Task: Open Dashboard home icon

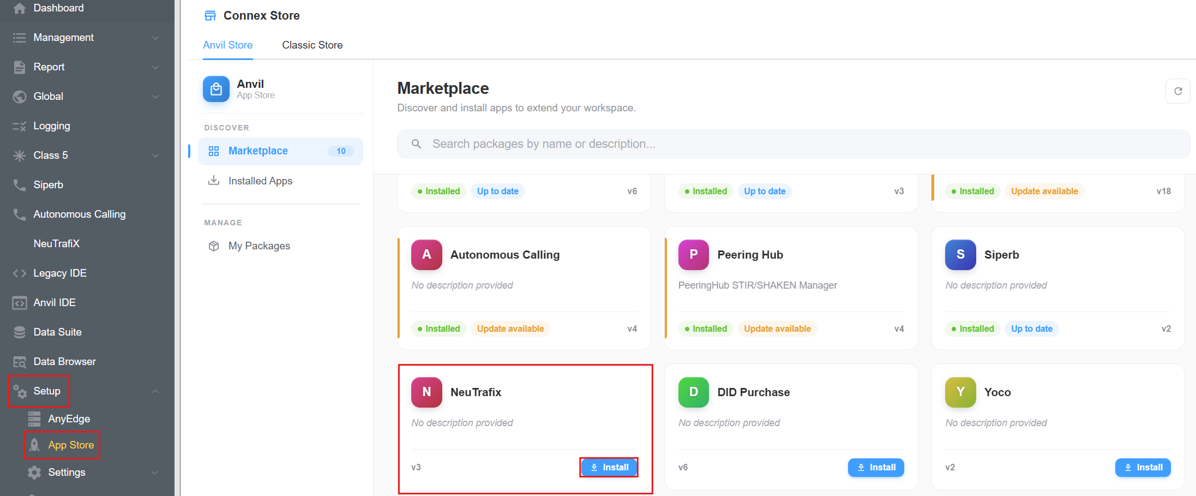Action: click(x=19, y=8)
